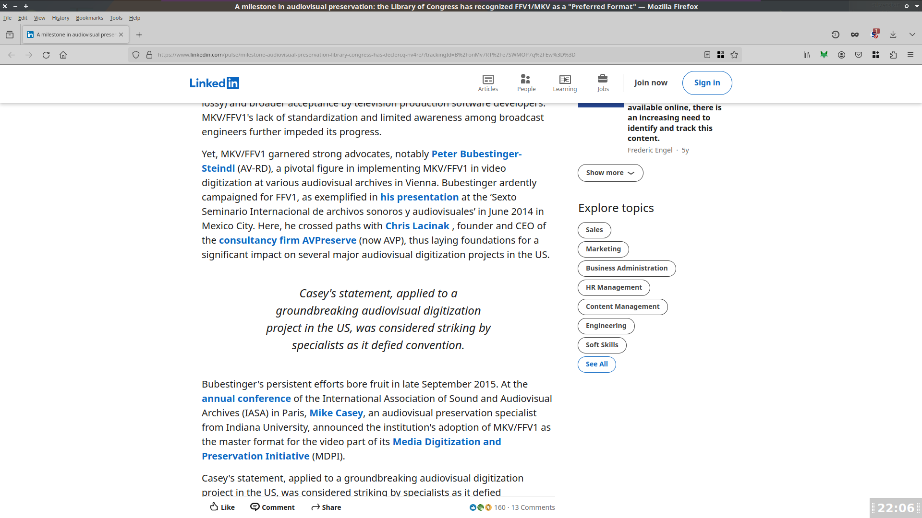Click the 13 Comments count

point(533,507)
